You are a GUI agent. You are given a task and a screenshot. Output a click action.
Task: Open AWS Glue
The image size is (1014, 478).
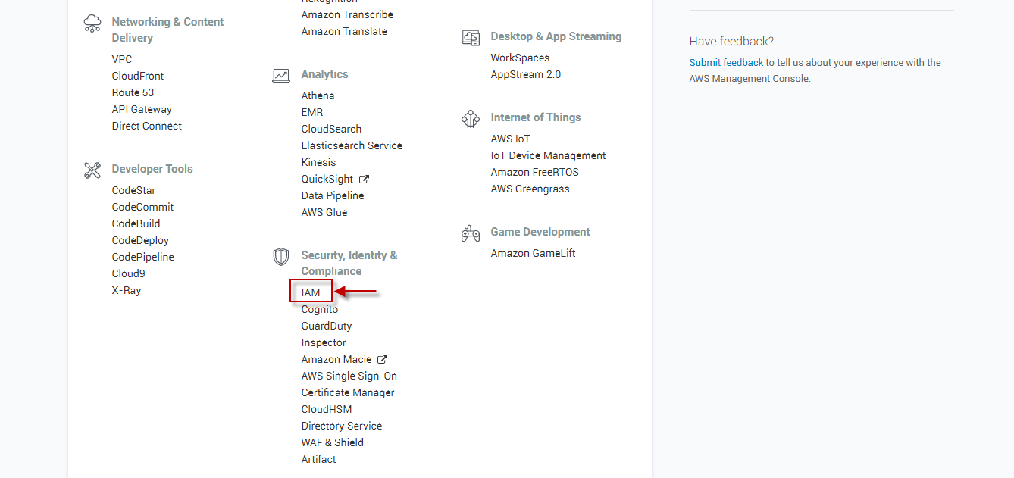pos(324,212)
